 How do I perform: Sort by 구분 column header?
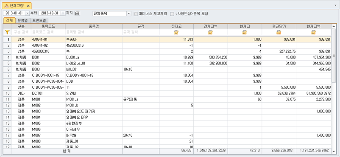tap(21, 26)
